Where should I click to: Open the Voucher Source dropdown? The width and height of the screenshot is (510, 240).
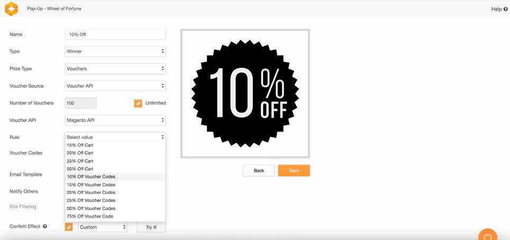pos(115,86)
